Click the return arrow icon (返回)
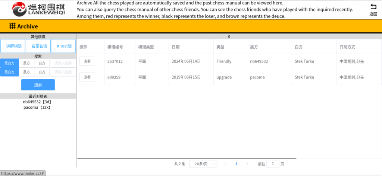Image resolution: width=382 pixels, height=176 pixels. (373, 7)
